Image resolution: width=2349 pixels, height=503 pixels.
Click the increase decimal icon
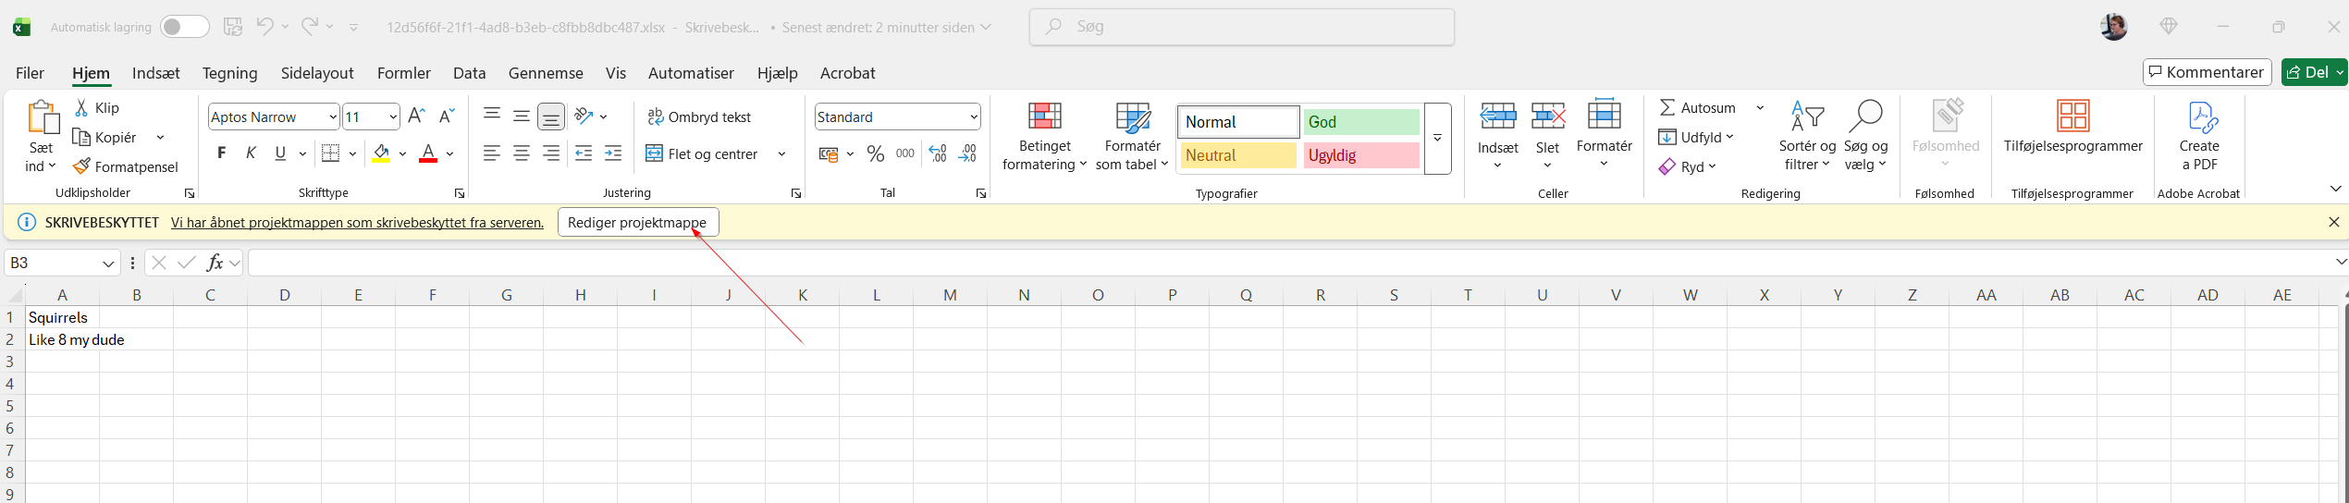(938, 153)
